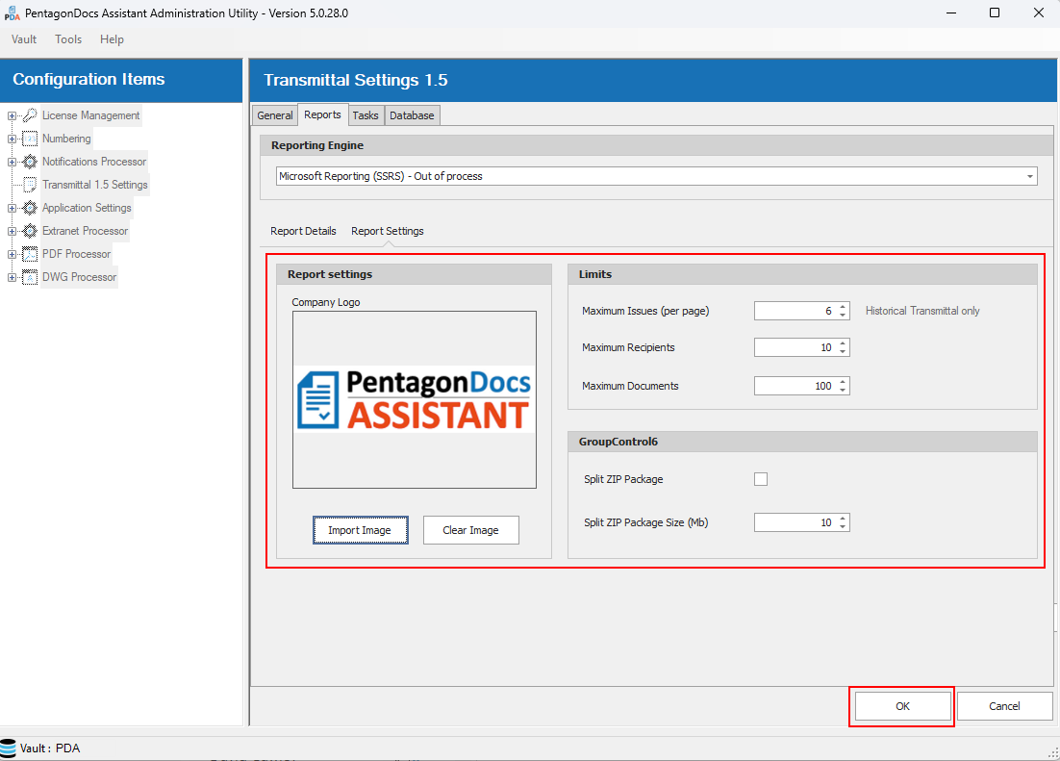Screen dimensions: 1060x761
Task: Click the Import Image button
Action: pos(360,530)
